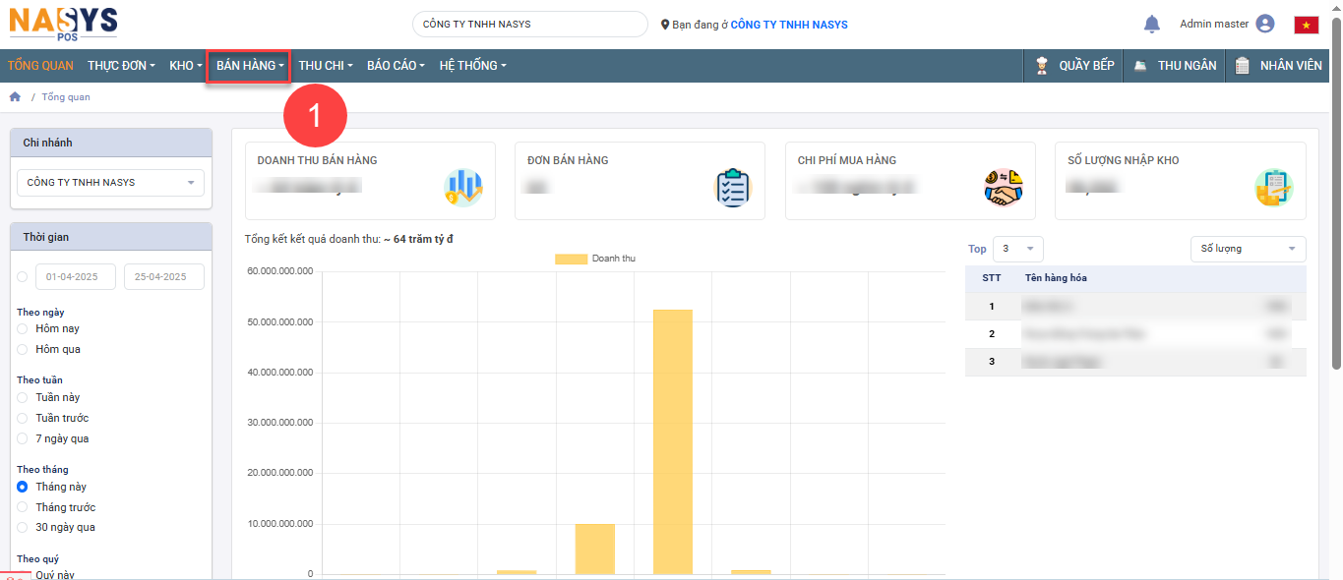
Task: Open the notification bell
Action: pos(1152,24)
